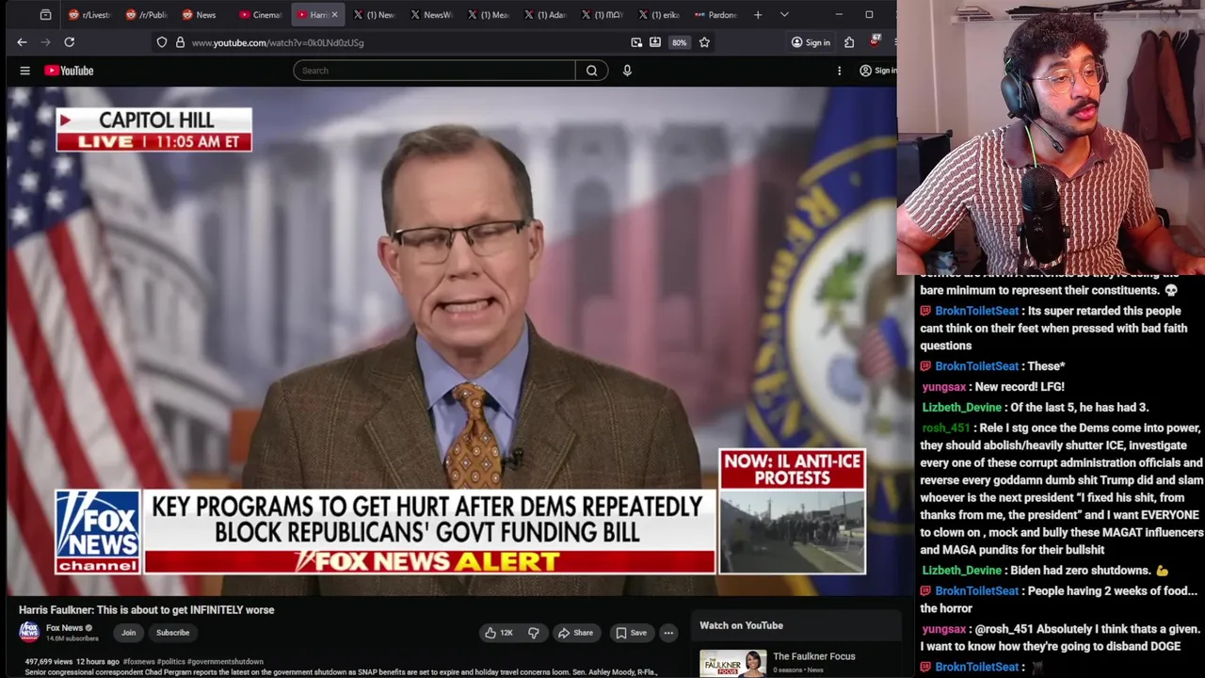Screen dimensions: 1205x678
Task: Click '497,699 views' text
Action: click(51, 662)
